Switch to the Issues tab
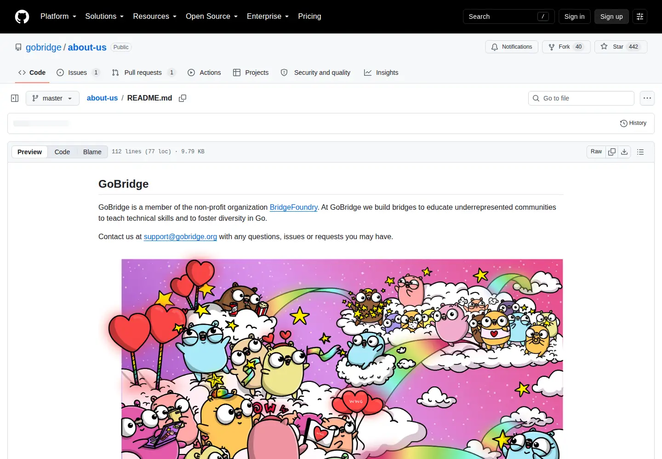662x459 pixels. pyautogui.click(x=78, y=73)
